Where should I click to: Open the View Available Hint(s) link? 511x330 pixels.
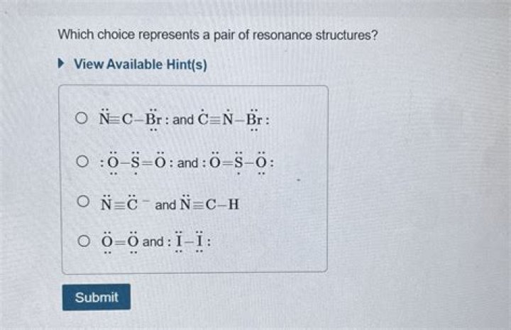(140, 64)
